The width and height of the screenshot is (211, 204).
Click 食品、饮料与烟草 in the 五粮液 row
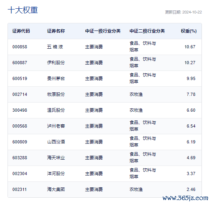143,47
